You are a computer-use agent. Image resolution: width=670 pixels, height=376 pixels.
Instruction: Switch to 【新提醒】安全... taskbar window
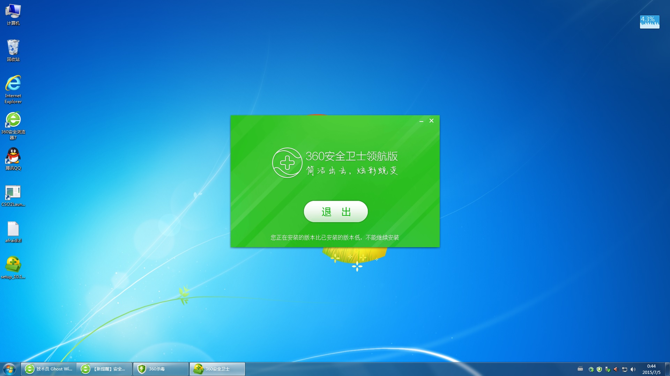(105, 369)
